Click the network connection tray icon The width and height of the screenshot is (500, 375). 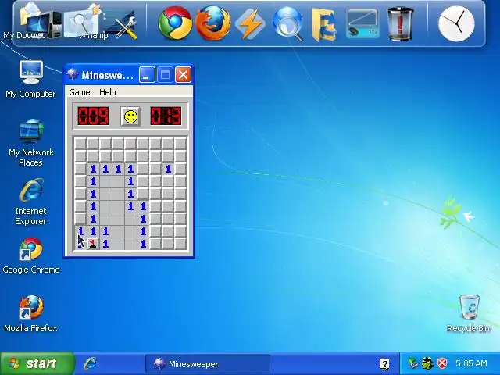[x=413, y=363]
